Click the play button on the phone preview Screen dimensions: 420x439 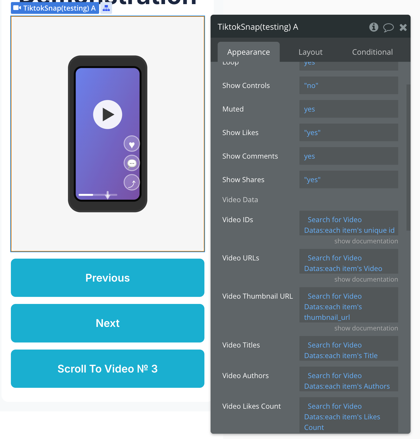[108, 114]
